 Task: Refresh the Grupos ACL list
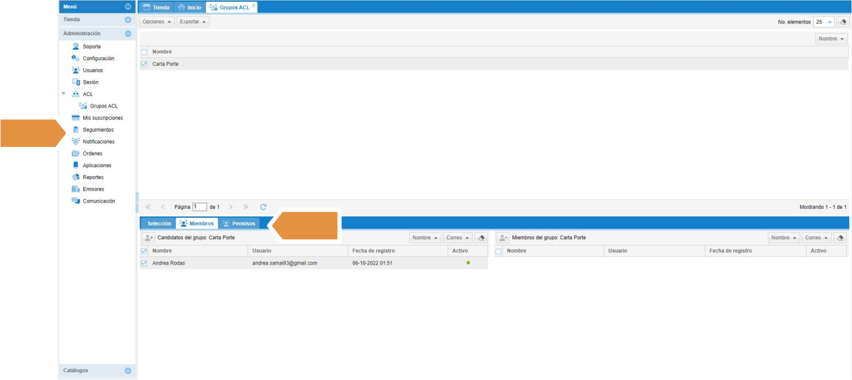tap(263, 207)
